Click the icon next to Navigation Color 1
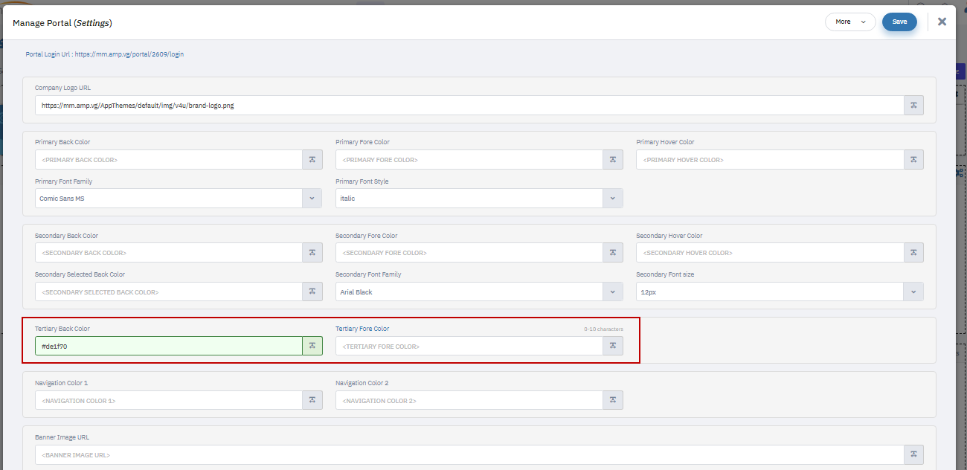 click(x=312, y=400)
